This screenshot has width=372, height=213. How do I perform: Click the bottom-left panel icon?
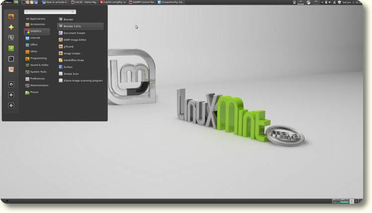pyautogui.click(x=7, y=201)
